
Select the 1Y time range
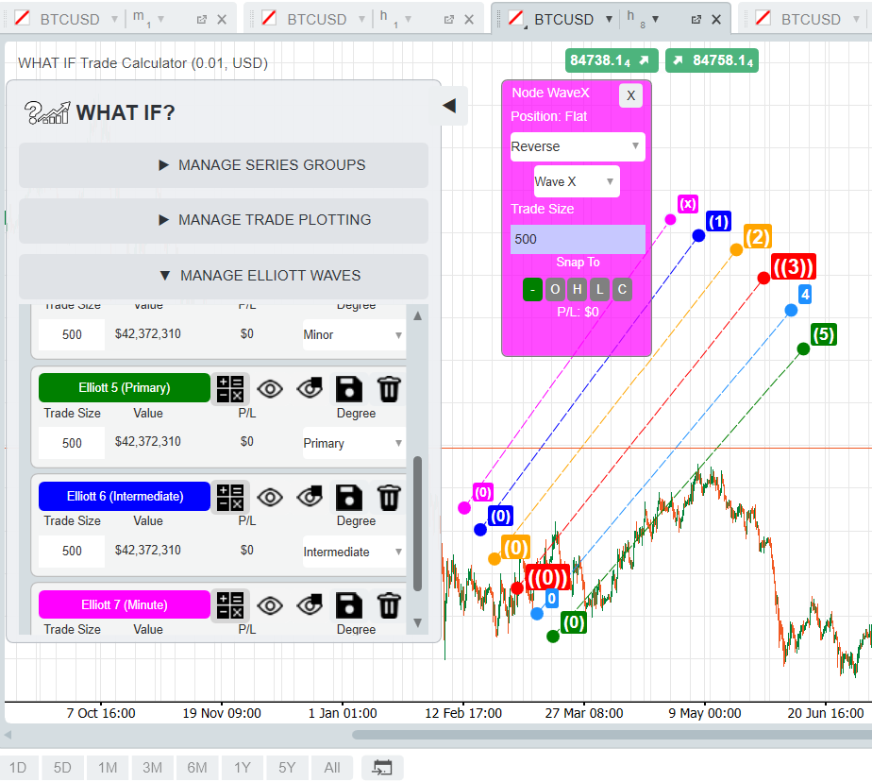point(242,768)
